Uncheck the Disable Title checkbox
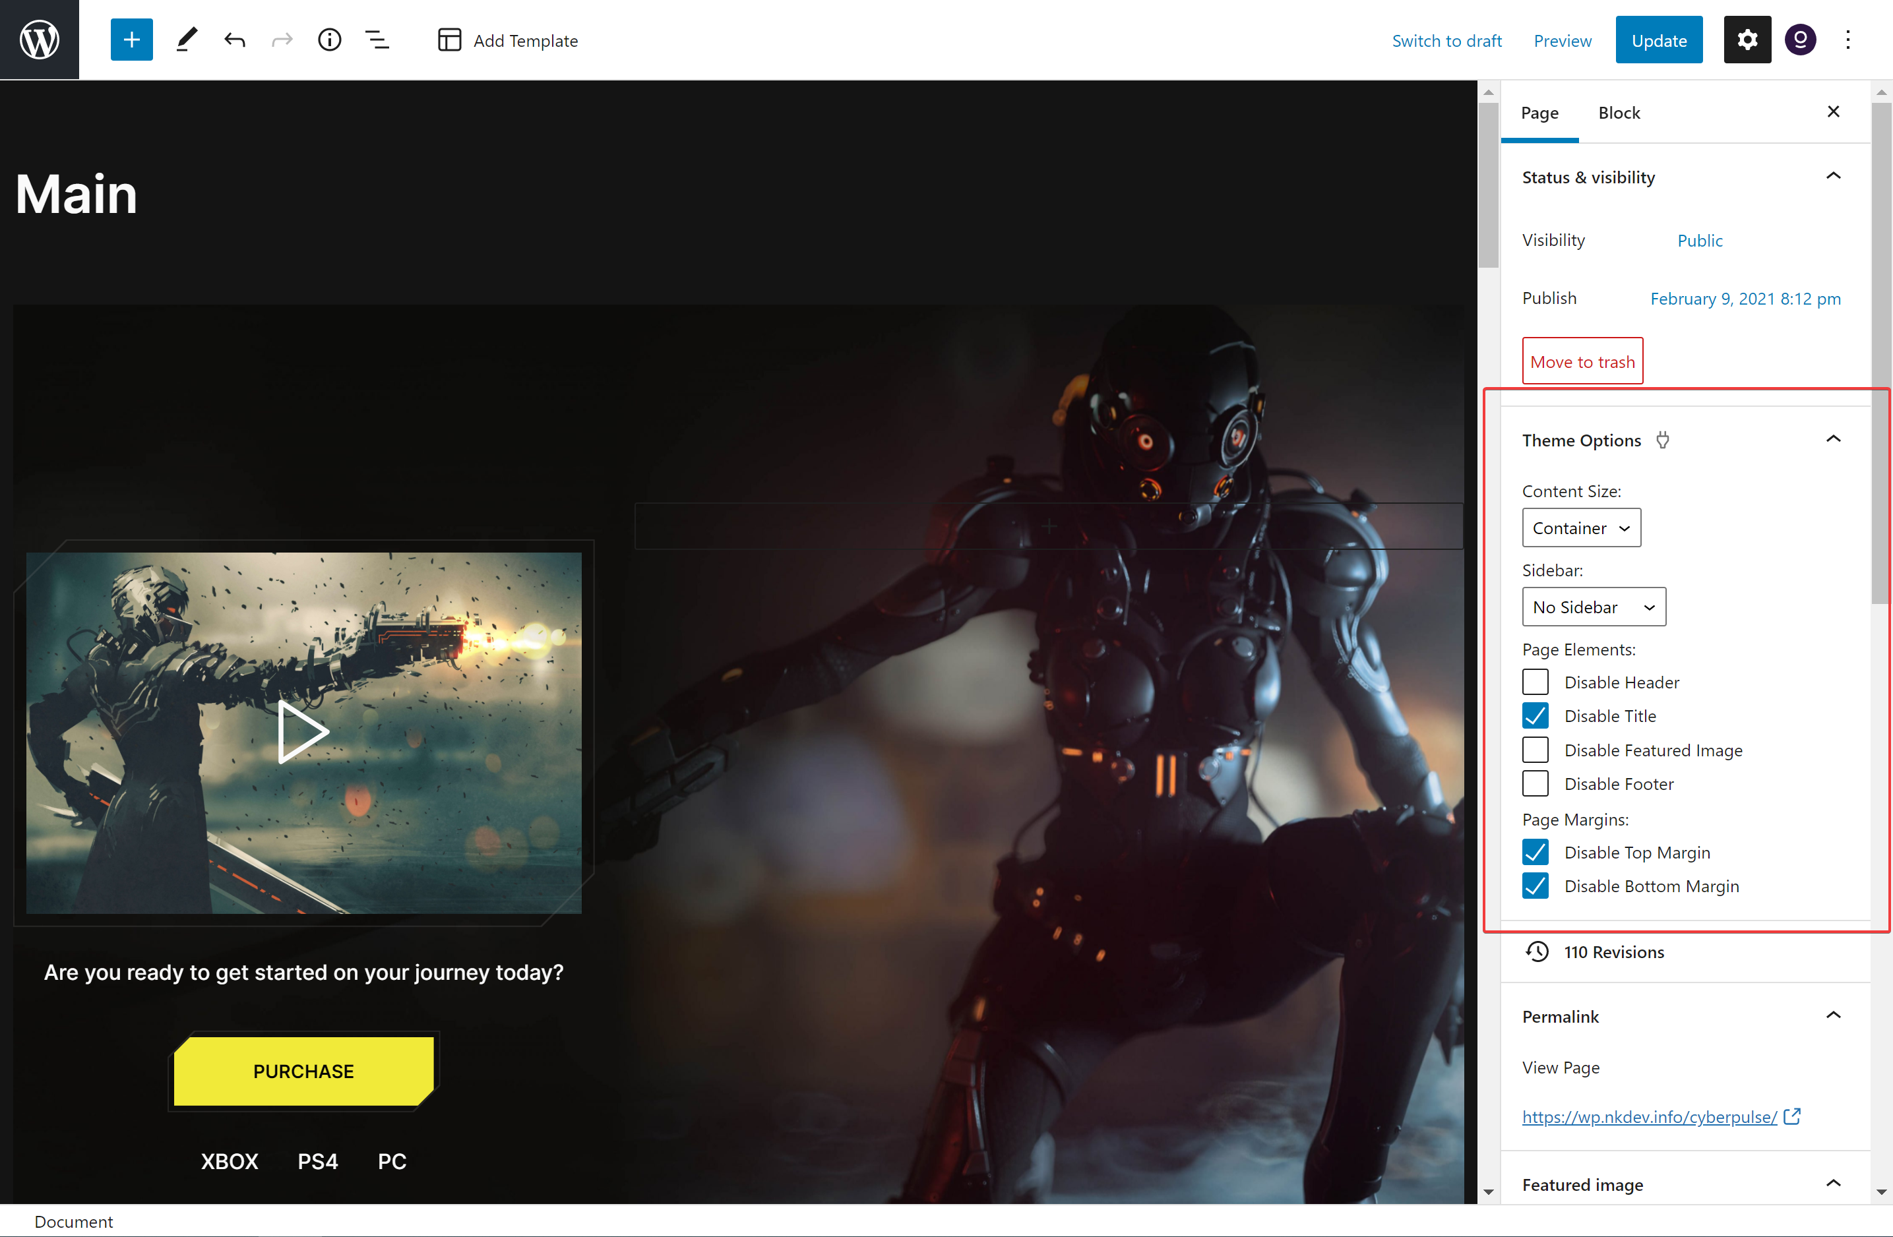 click(1535, 715)
